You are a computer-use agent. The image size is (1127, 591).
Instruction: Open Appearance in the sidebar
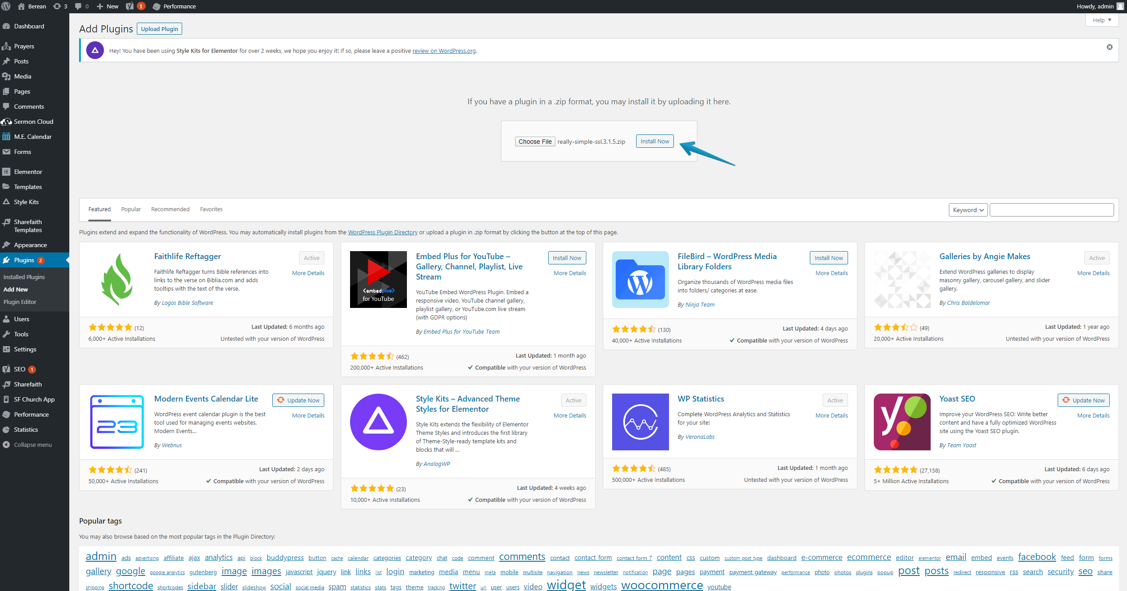coord(30,245)
